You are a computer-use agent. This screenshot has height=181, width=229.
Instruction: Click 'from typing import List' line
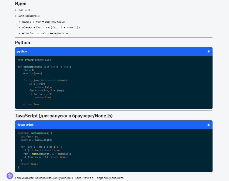pos(34,60)
